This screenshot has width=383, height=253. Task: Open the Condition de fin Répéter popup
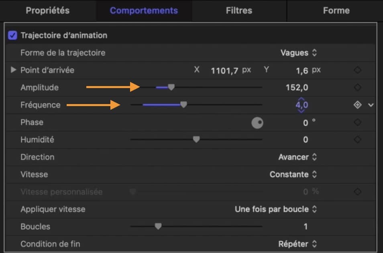point(297,244)
